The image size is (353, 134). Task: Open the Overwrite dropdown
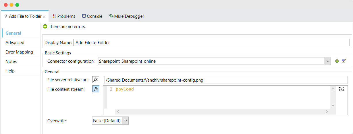tap(126, 121)
